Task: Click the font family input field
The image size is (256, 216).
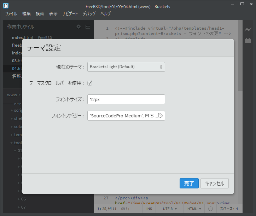Action: [126, 116]
